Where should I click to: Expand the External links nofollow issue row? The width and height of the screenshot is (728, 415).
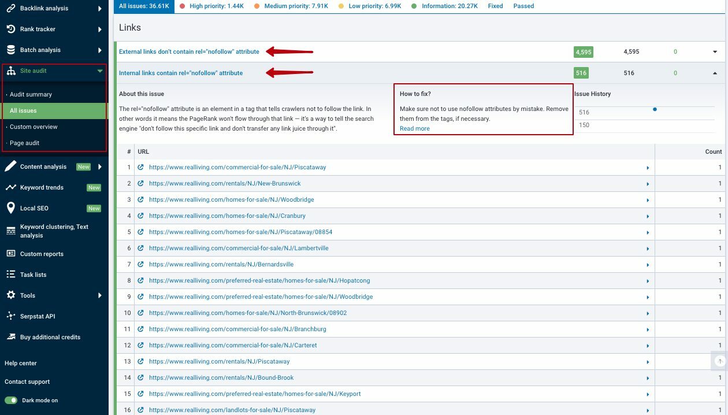(715, 51)
